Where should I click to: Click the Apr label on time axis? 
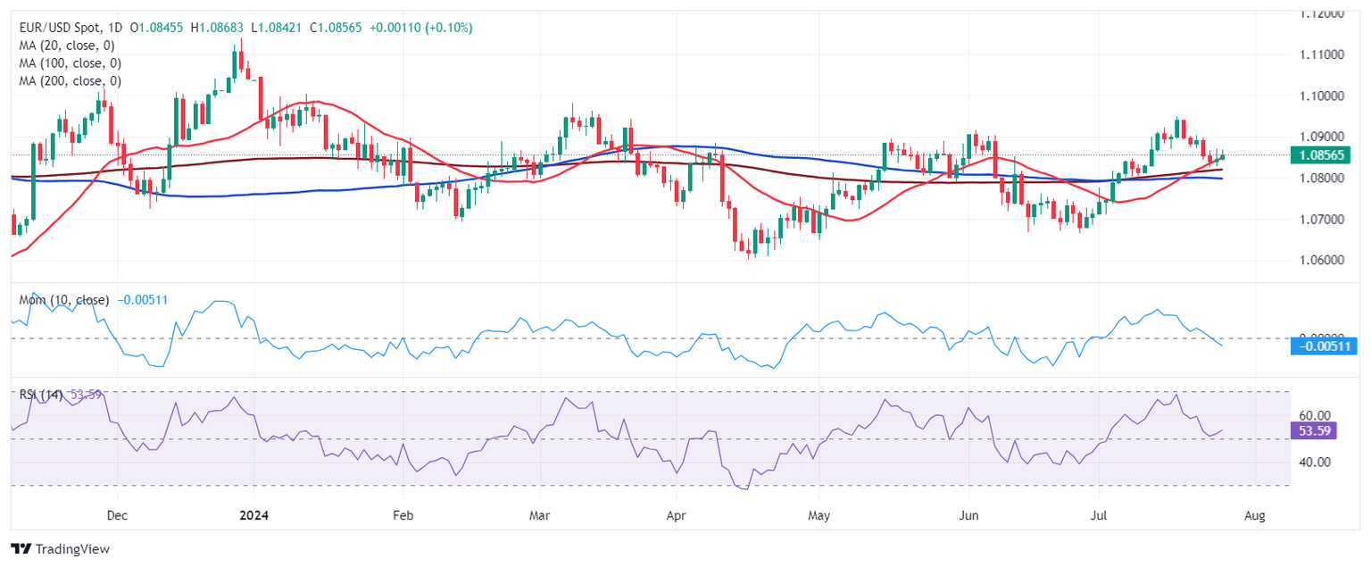pyautogui.click(x=676, y=516)
